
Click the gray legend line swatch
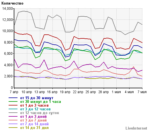pyautogui.click(x=13, y=113)
